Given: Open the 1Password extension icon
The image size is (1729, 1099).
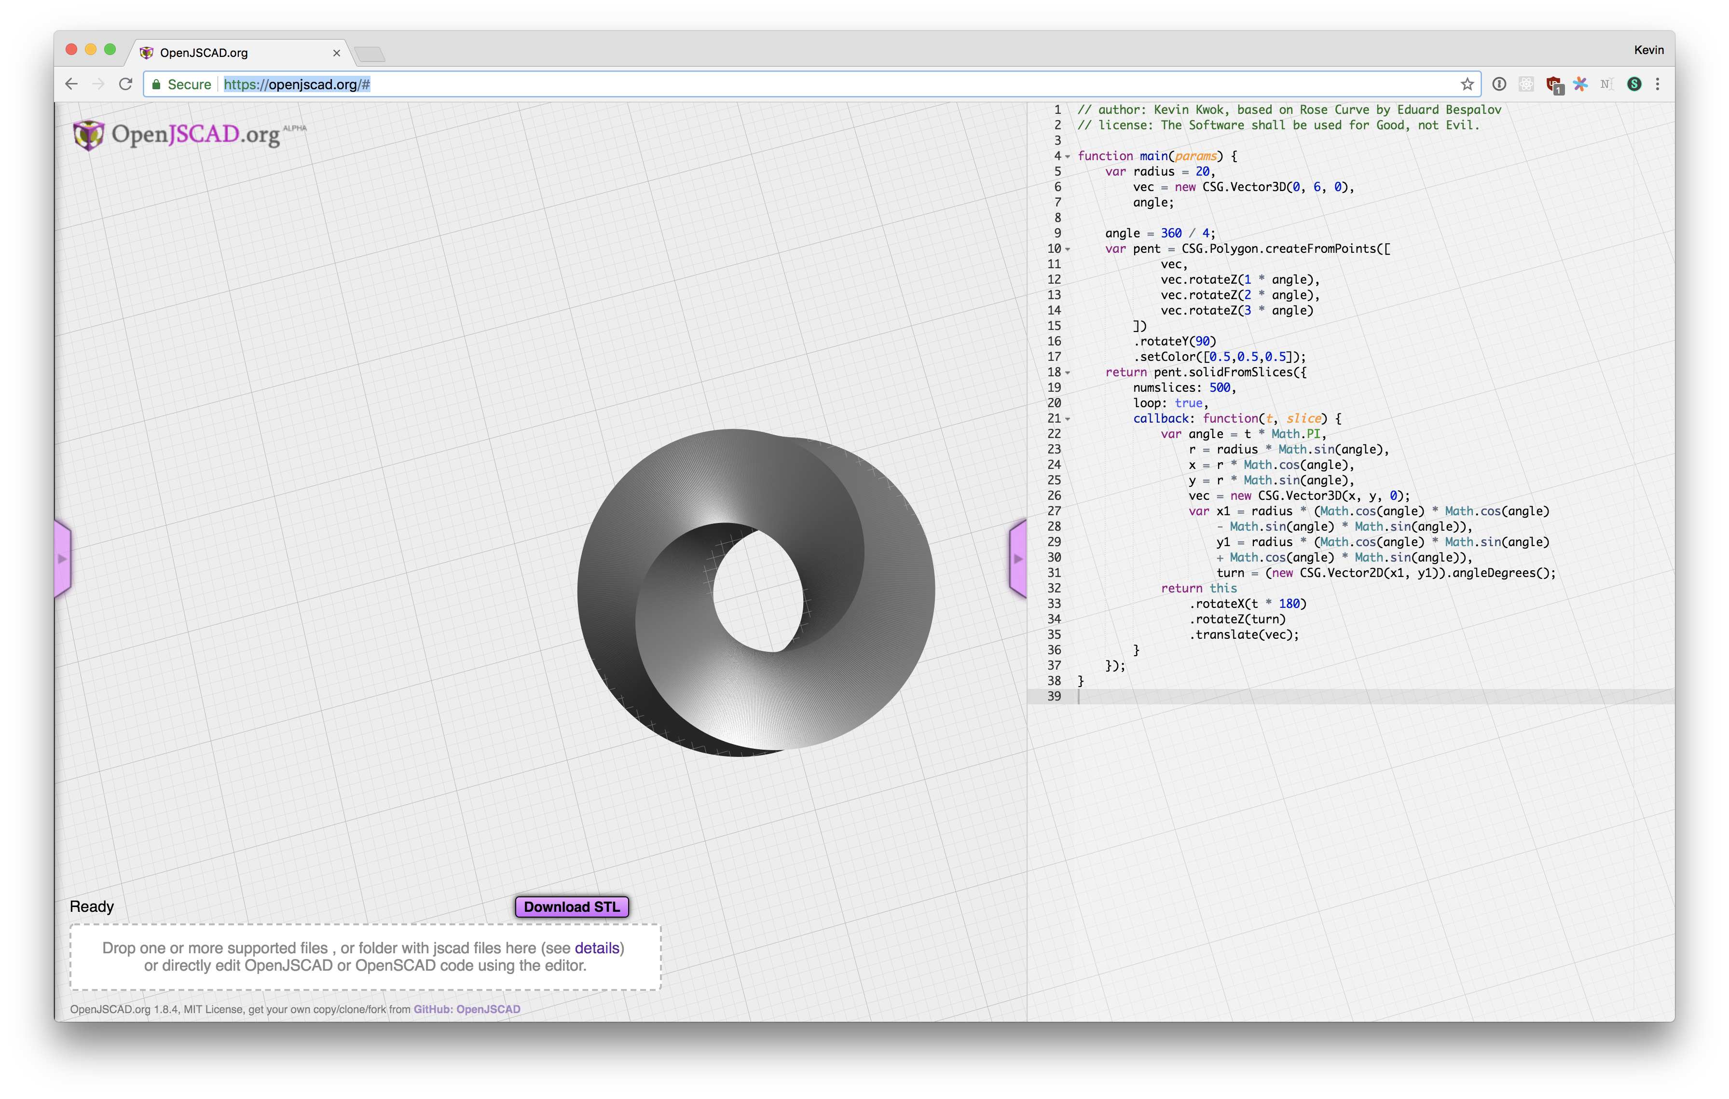Looking at the screenshot, I should pos(1499,84).
